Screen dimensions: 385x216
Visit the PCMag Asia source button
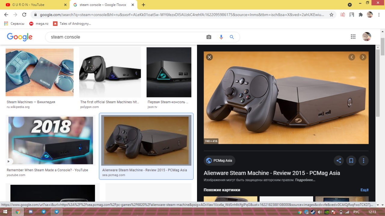220,161
